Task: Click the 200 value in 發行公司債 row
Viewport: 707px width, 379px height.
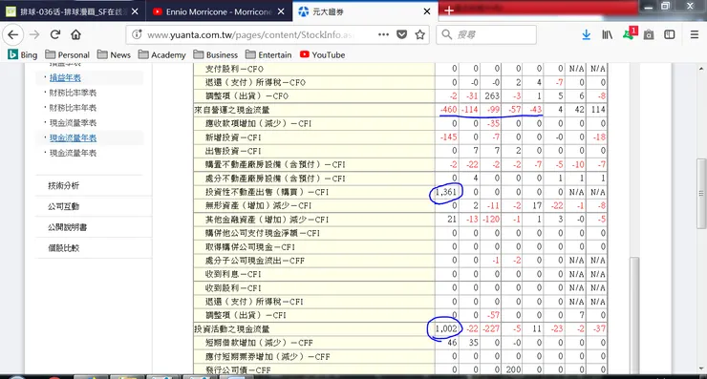Action: coord(514,370)
